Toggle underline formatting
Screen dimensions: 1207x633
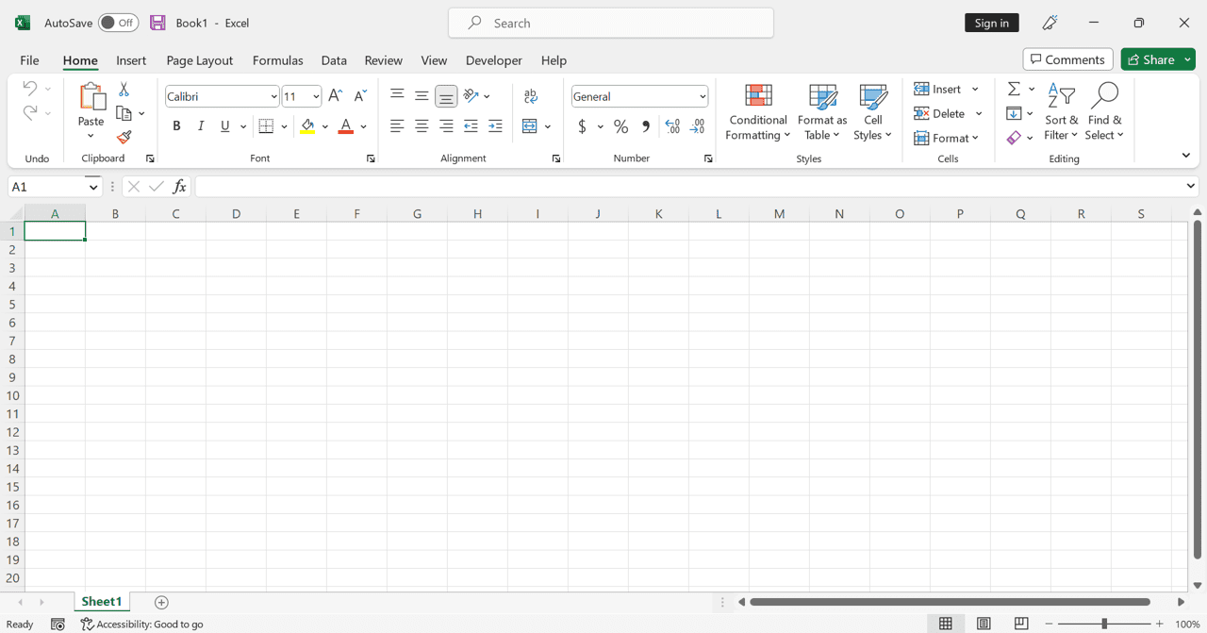coord(225,125)
